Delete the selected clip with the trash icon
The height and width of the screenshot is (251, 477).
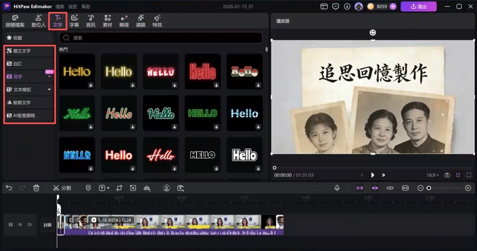pyautogui.click(x=36, y=188)
